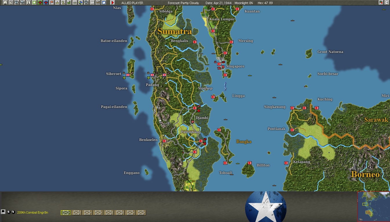Click the Hex: 47 89 readout
The image size is (390, 222).
tap(265, 3)
